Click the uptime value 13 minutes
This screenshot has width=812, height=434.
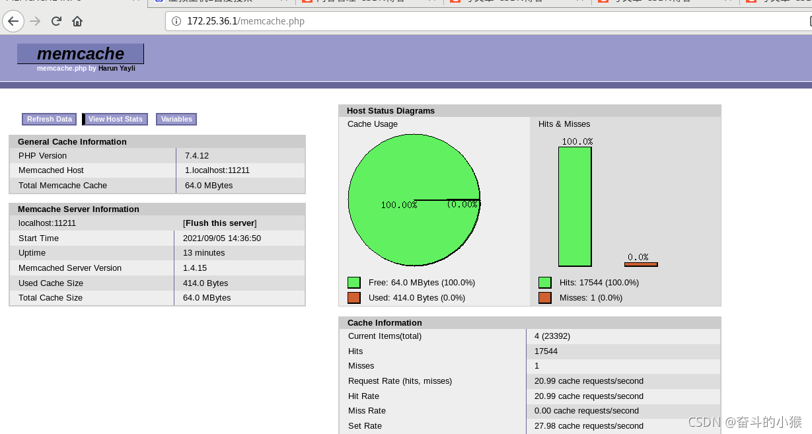click(x=204, y=253)
